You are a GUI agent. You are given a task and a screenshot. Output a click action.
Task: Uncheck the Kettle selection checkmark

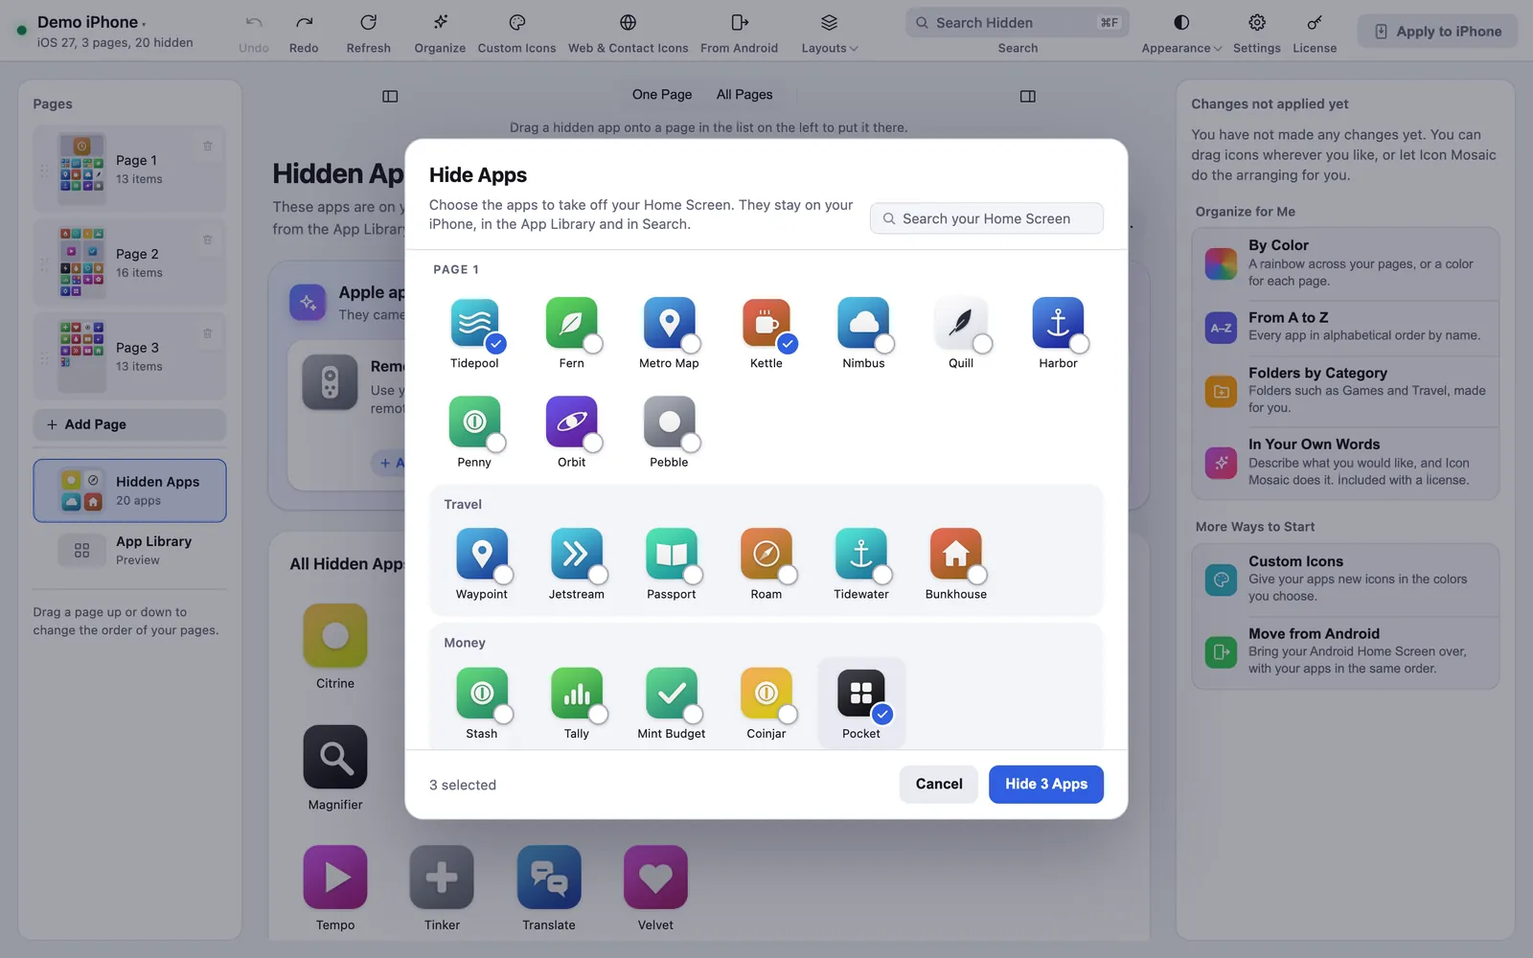[788, 344]
